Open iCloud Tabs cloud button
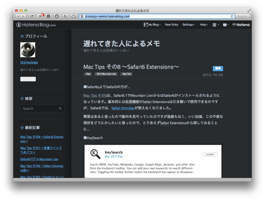Viewport: 265px width, 200px height. coord(74,16)
